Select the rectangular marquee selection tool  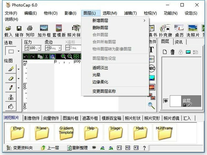pos(11,51)
